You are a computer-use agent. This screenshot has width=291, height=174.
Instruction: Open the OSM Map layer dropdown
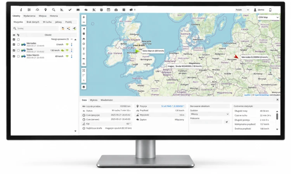pos(268,17)
